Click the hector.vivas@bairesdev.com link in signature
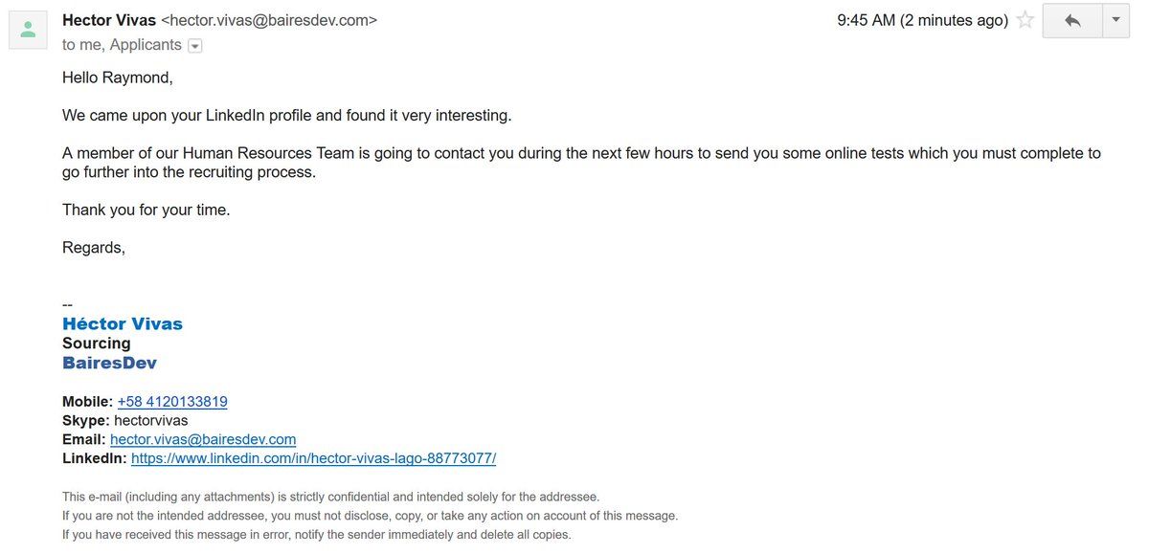Screen dimensions: 1149x554 click(203, 439)
